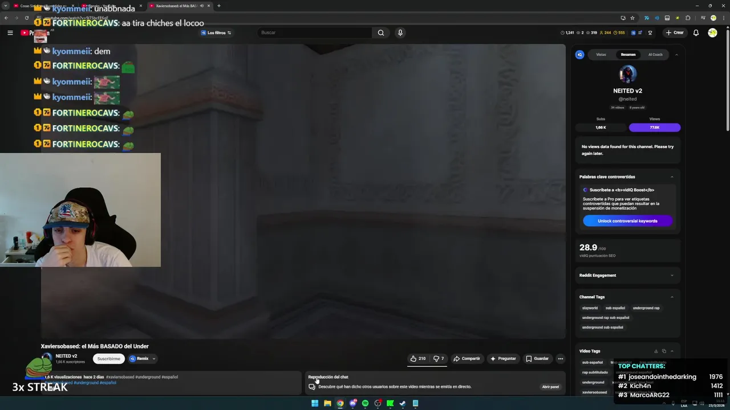Switch to the Vistas tab in vidIQ
730x410 pixels.
[601, 55]
